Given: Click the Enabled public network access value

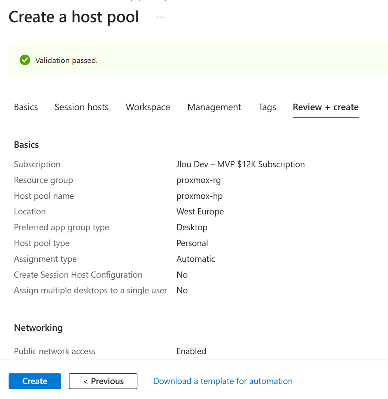Looking at the screenshot, I should (191, 351).
